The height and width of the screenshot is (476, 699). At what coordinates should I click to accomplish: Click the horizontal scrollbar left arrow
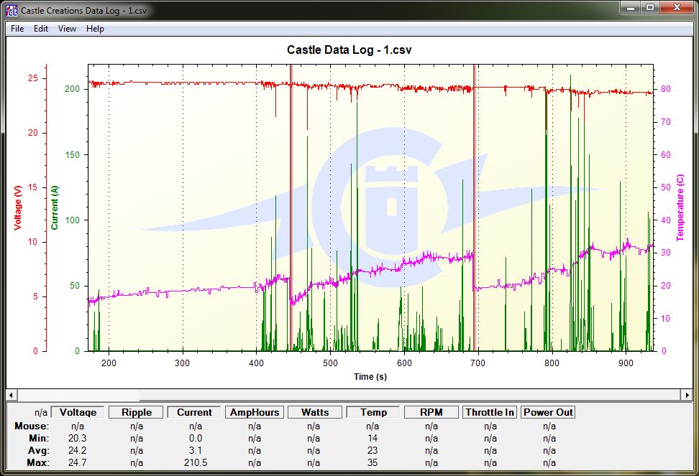11,395
